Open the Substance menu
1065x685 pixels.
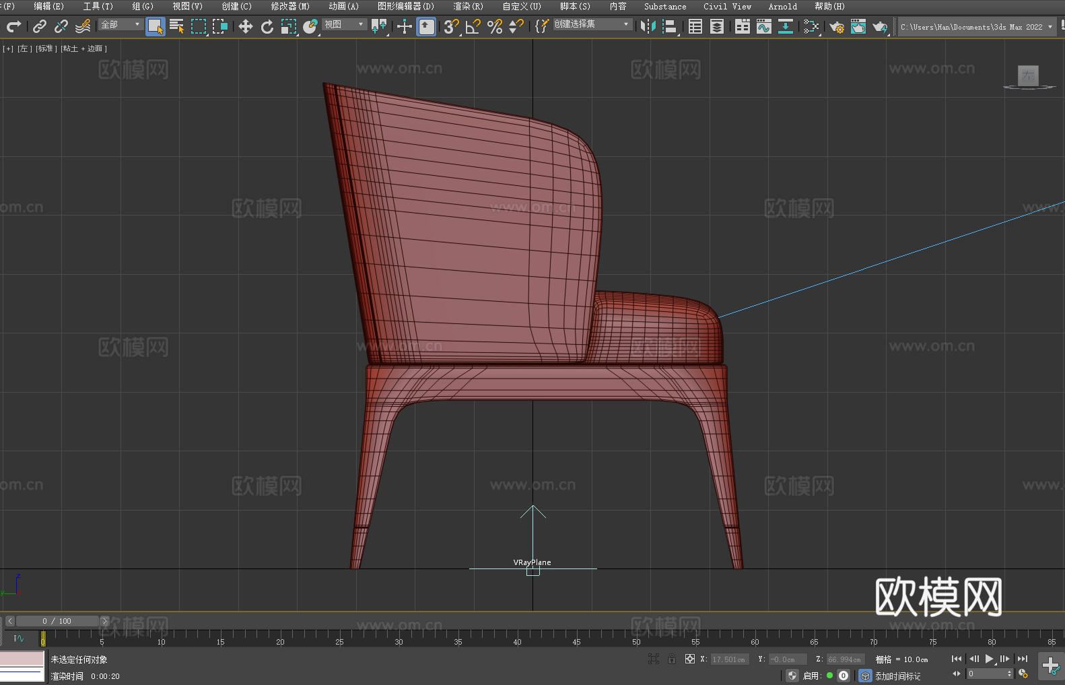[665, 6]
